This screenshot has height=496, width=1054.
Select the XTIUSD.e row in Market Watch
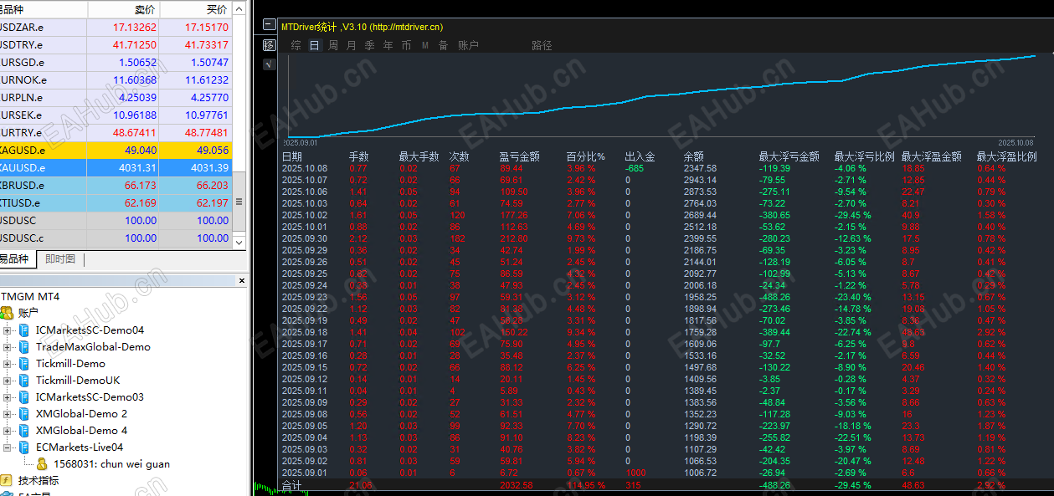(x=115, y=202)
